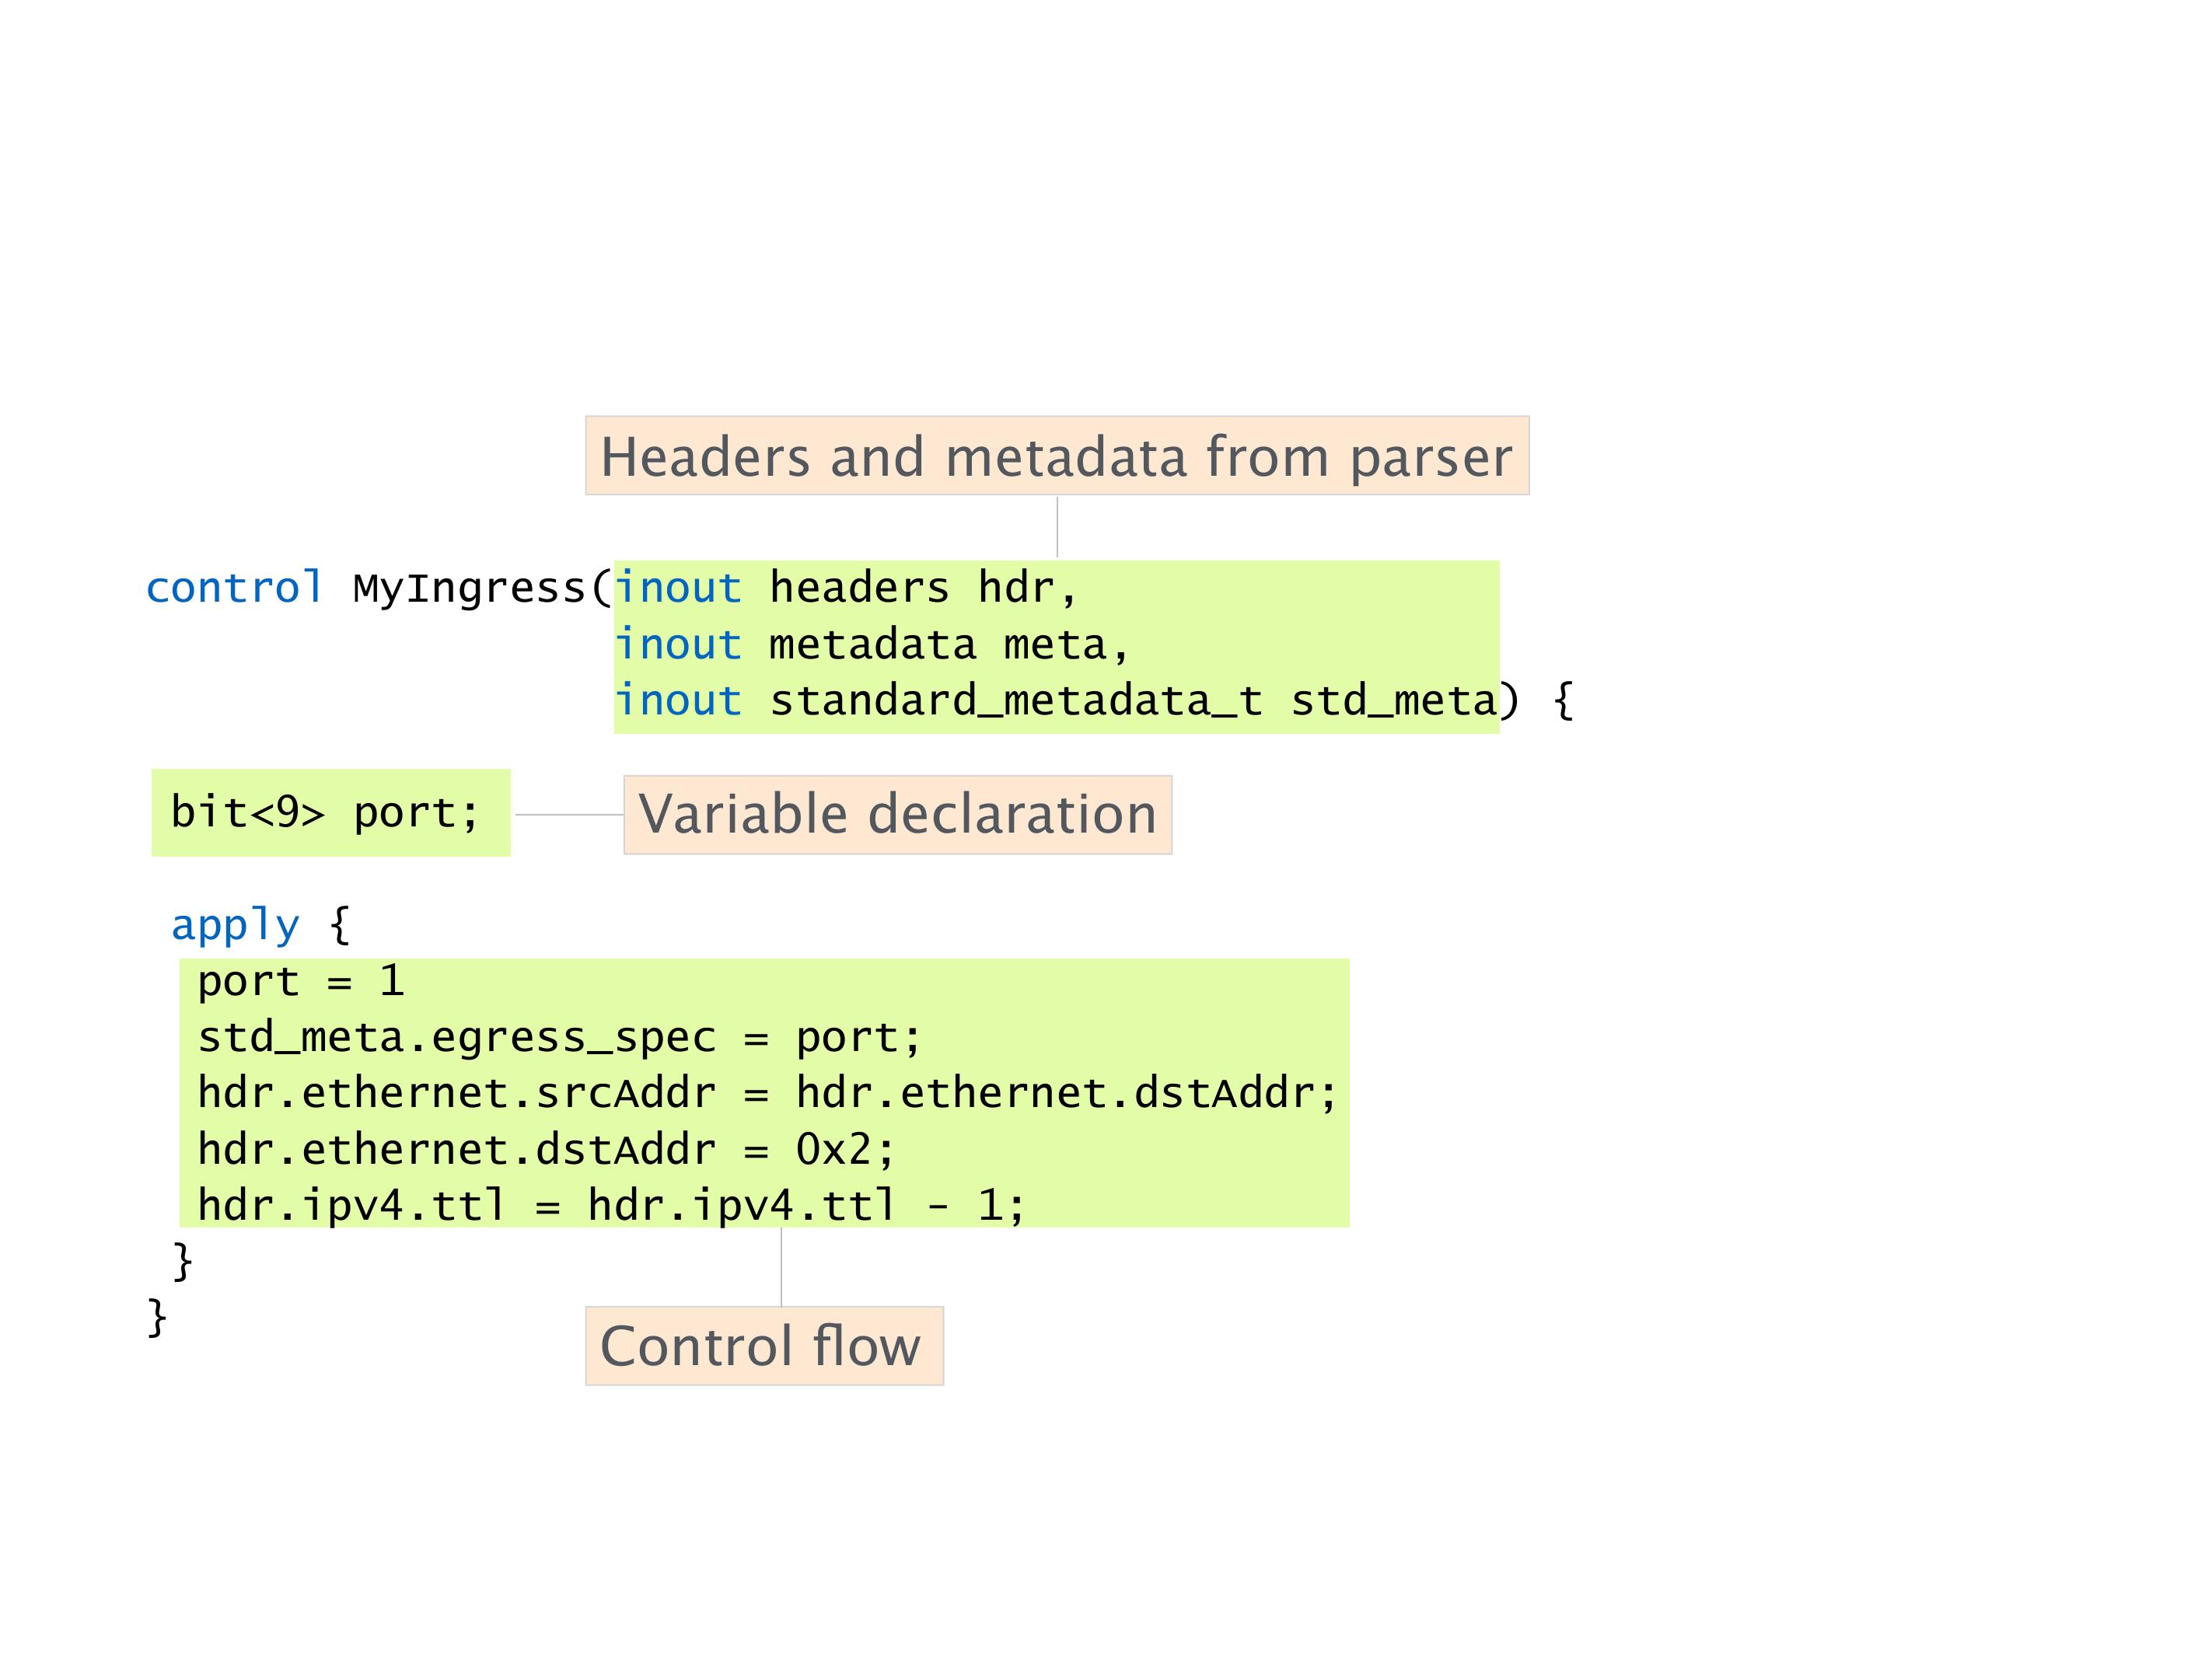This screenshot has height=1659, width=2212.
Task: Click the 'apply {' keyword line
Action: tap(262, 925)
